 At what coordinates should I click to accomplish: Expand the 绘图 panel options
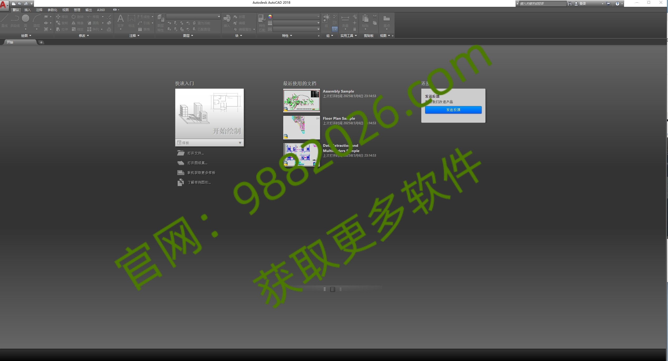tap(26, 36)
